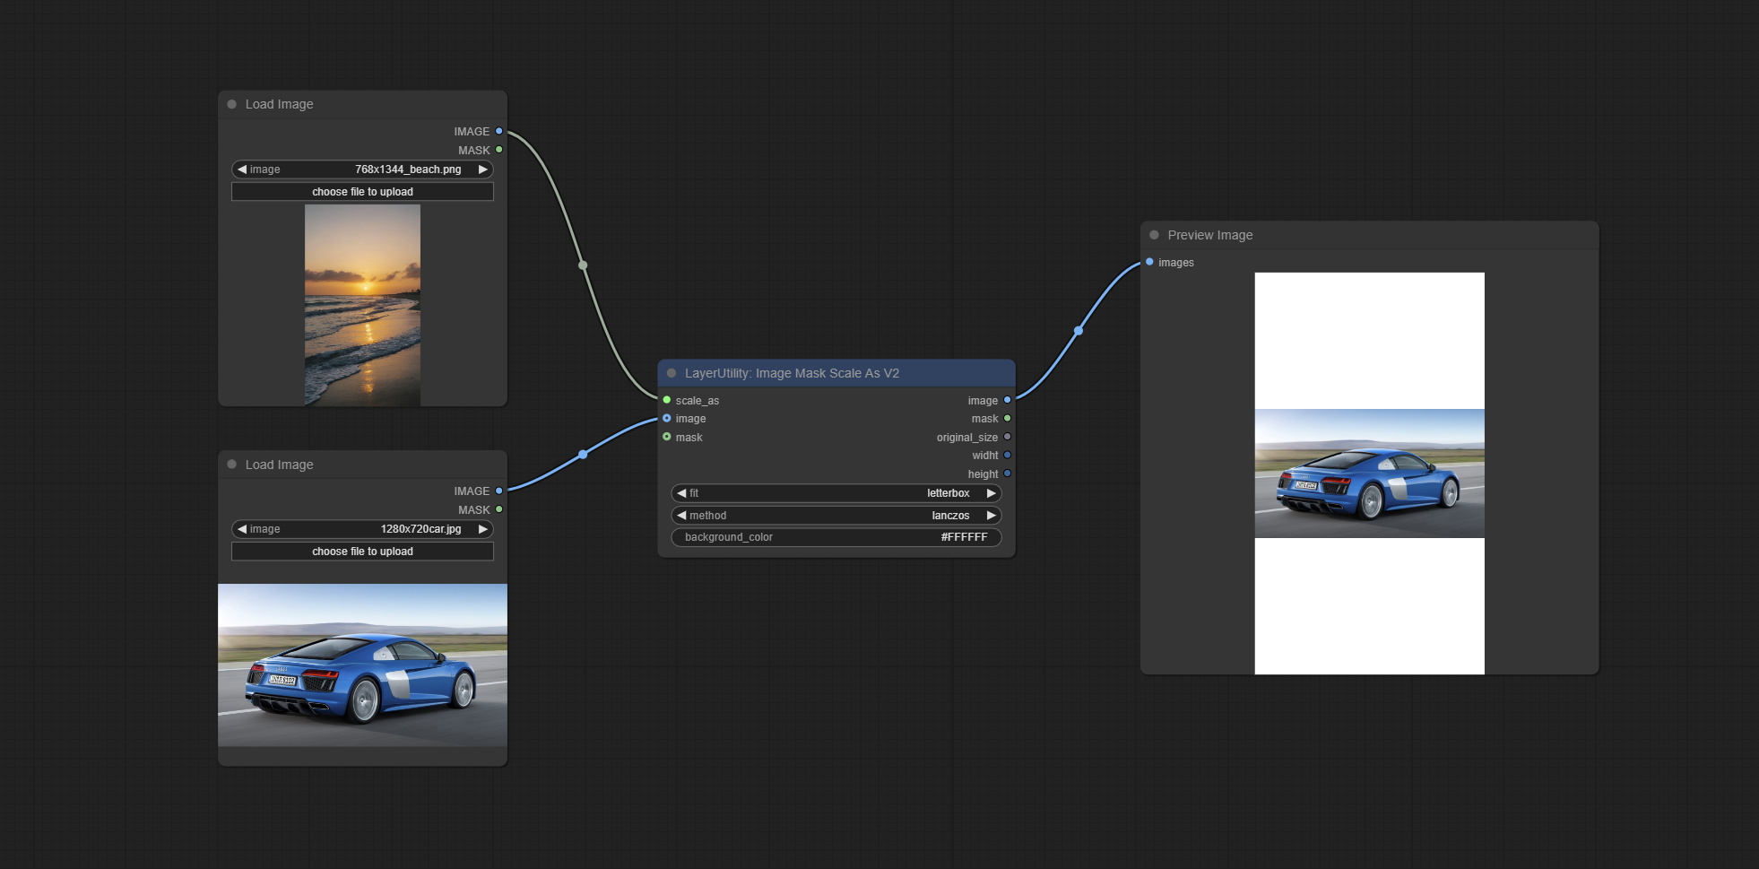
Task: Click the images input port on Preview Image
Action: pyautogui.click(x=1149, y=262)
